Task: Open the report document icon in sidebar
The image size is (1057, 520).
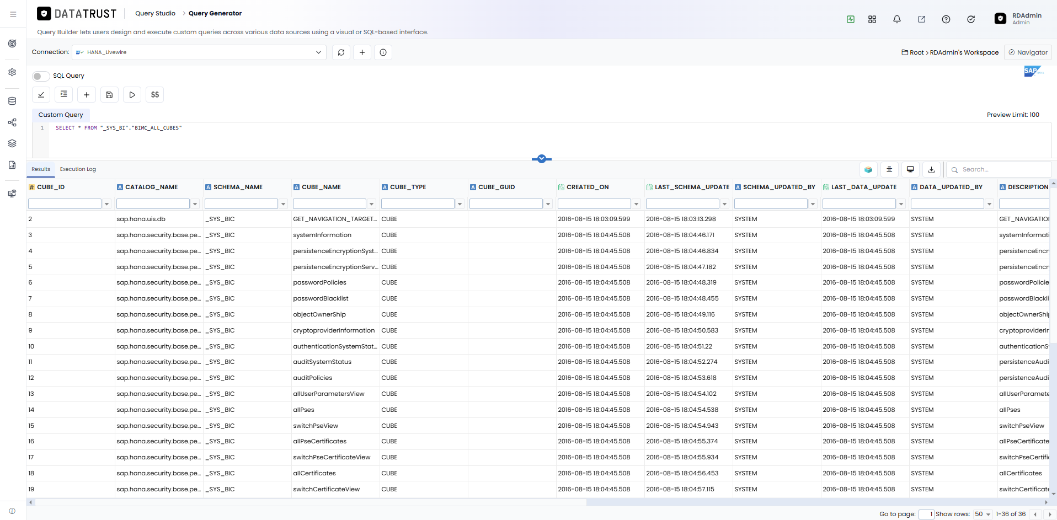Action: 12,165
